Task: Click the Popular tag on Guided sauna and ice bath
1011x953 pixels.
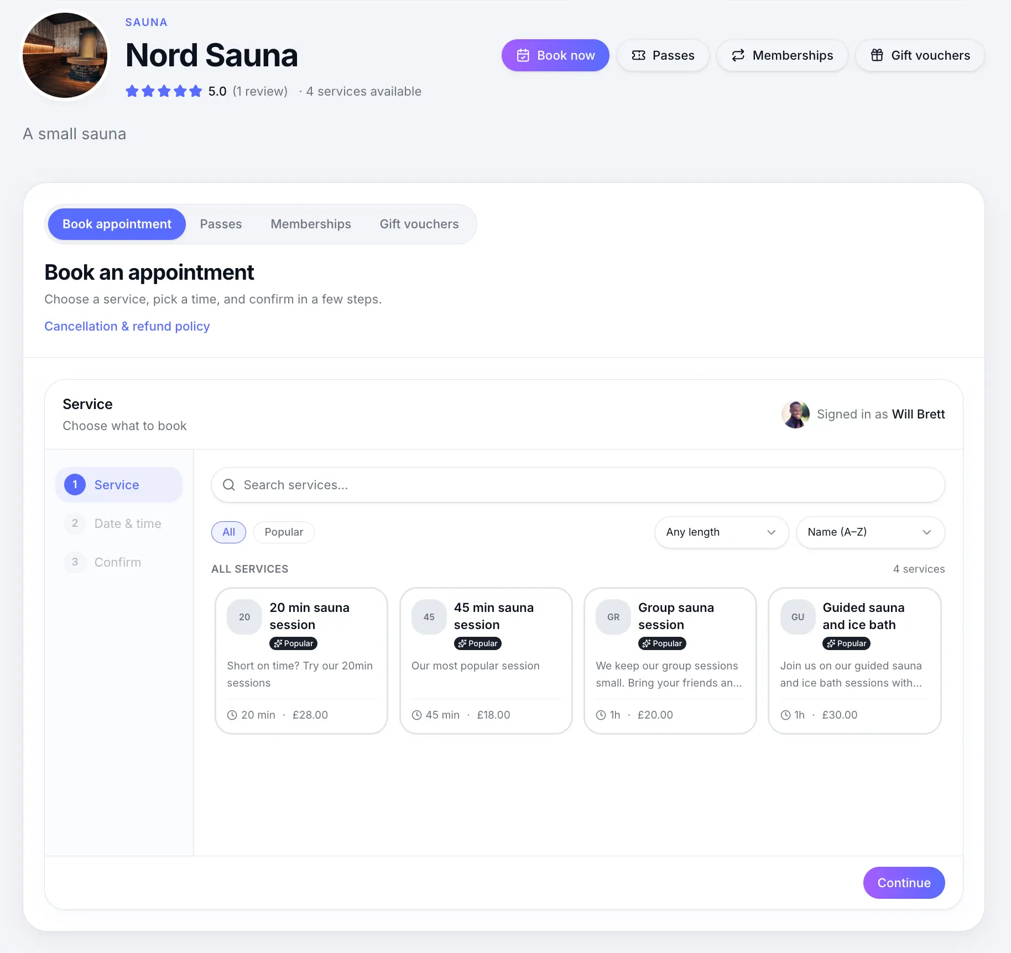Action: point(846,643)
